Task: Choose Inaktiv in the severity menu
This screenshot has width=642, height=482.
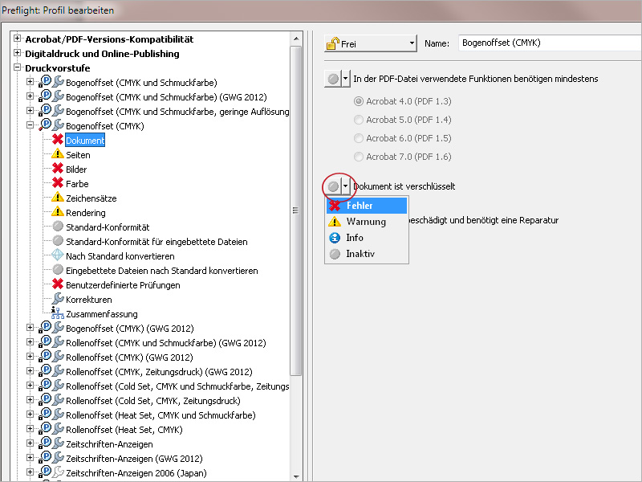Action: pyautogui.click(x=359, y=254)
